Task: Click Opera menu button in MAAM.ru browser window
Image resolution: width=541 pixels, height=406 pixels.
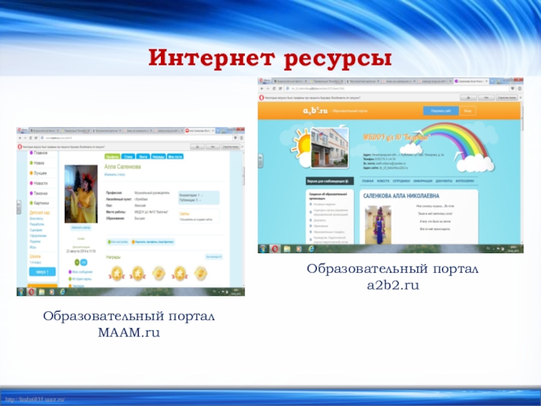Action: point(22,131)
